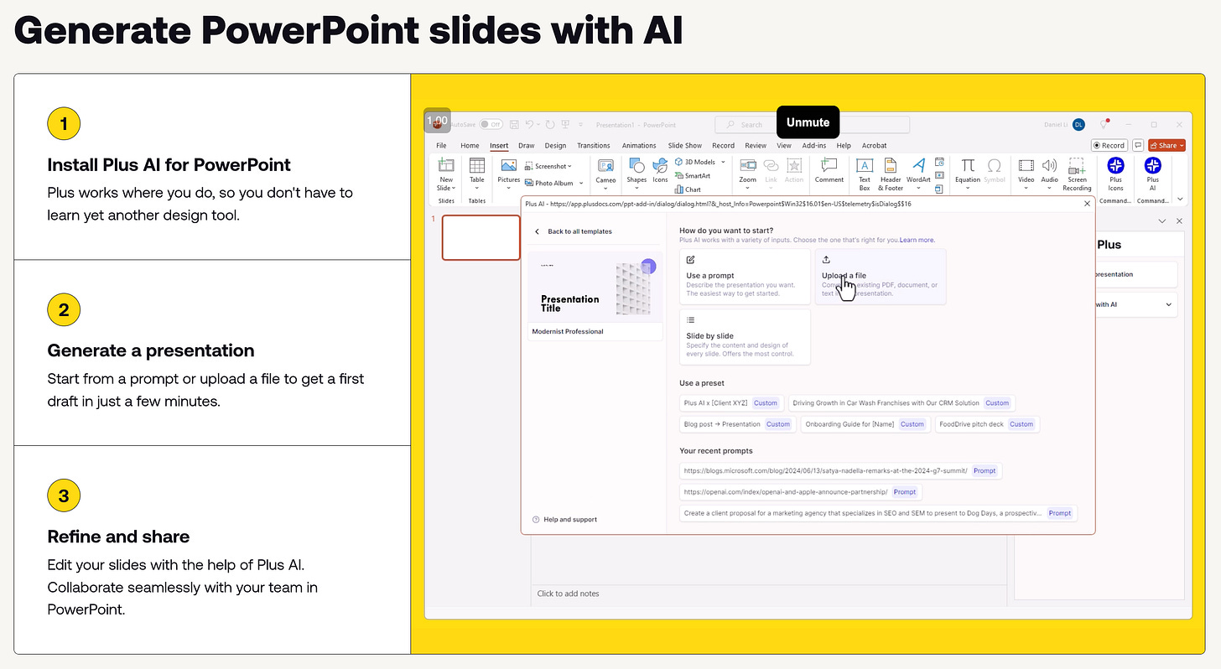The height and width of the screenshot is (669, 1221).
Task: Click the Save icon in title bar
Action: pos(514,124)
